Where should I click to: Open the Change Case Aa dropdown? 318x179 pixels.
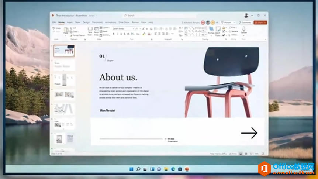(138, 34)
